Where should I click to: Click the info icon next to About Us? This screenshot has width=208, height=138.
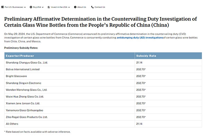(75, 7)
